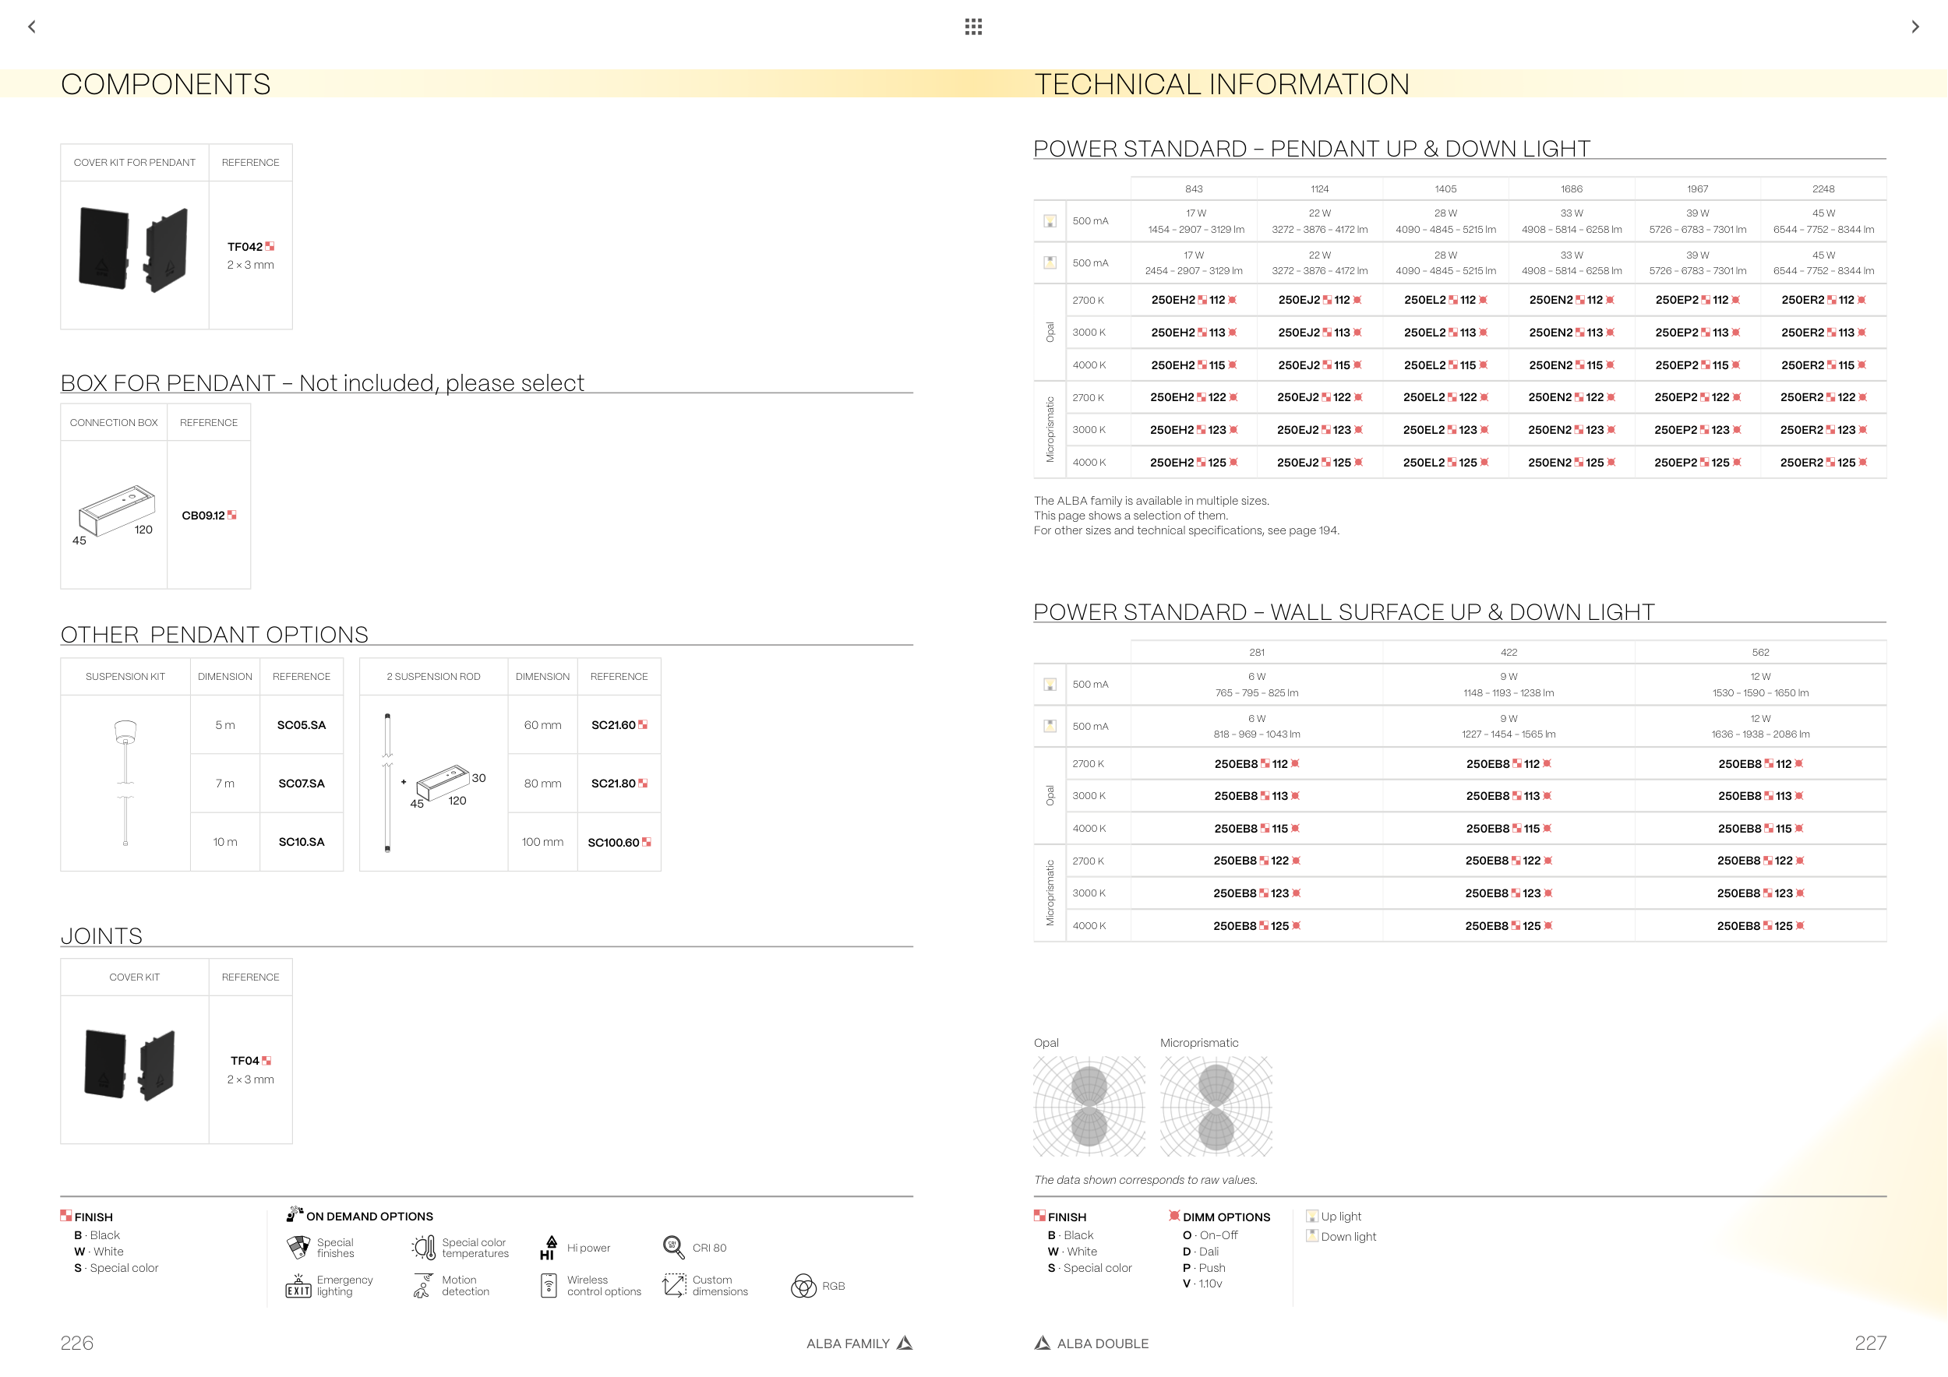The height and width of the screenshot is (1377, 1948).
Task: Click the Custom dimensions icon
Action: tap(674, 1285)
